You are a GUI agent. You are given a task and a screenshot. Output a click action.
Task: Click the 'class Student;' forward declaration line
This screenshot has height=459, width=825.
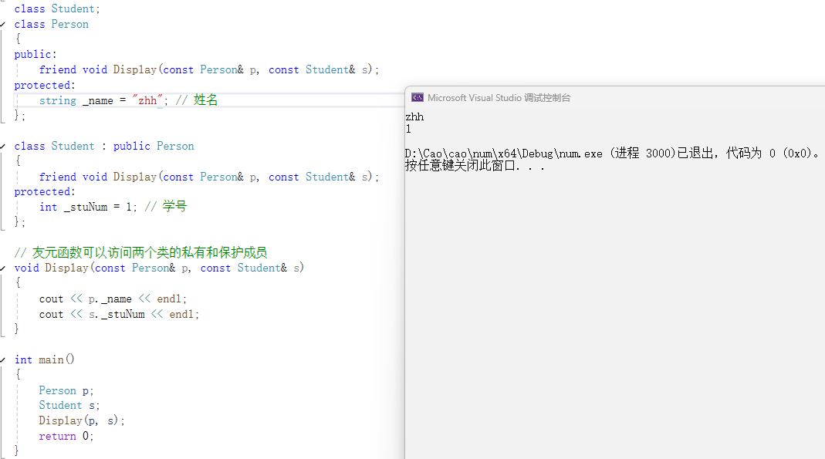(57, 9)
